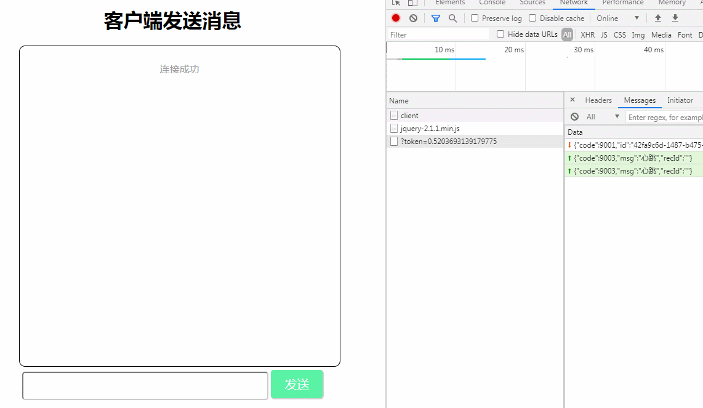Enable the Preserve log checkbox
This screenshot has width=703, height=408.
[474, 18]
